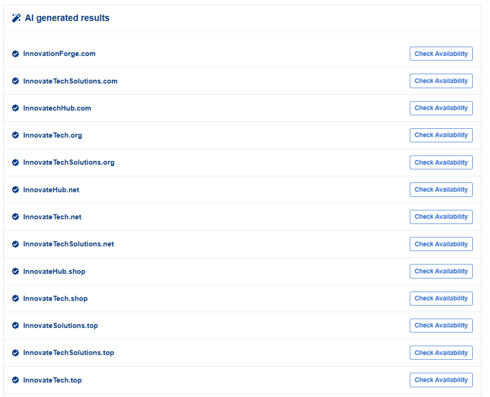Check availability of InnovatechHub.com
Image resolution: width=490 pixels, height=397 pixels.
tap(441, 108)
